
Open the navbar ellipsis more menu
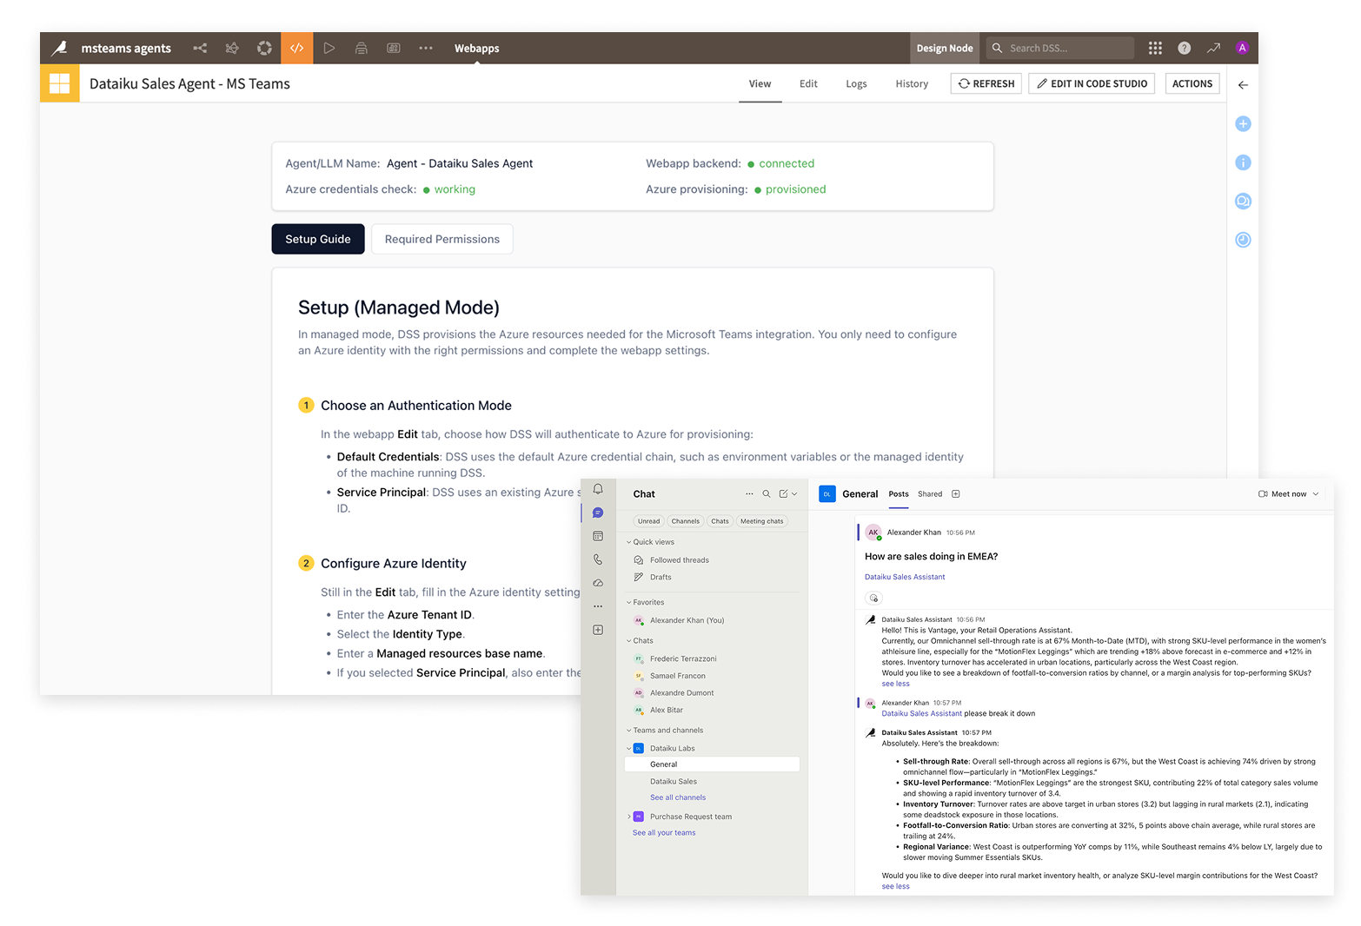[426, 48]
